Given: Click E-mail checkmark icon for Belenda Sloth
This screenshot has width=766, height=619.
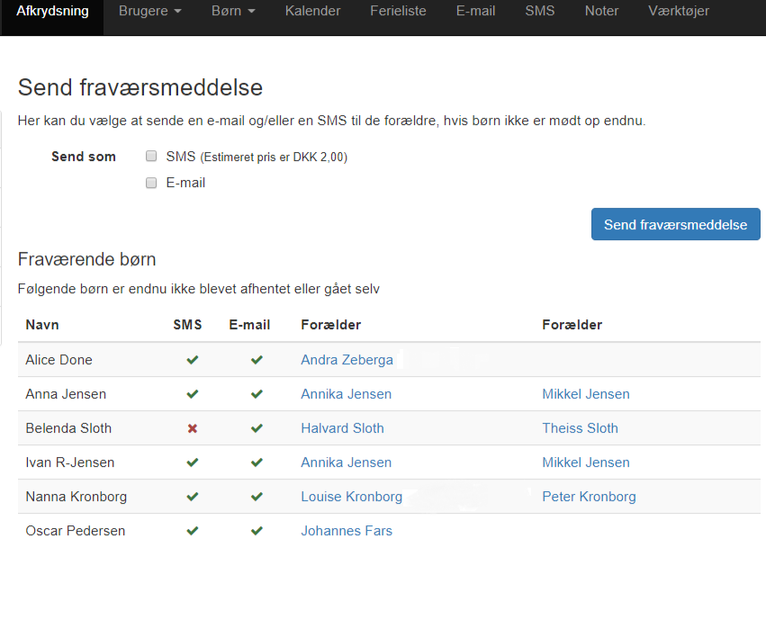Looking at the screenshot, I should (257, 428).
